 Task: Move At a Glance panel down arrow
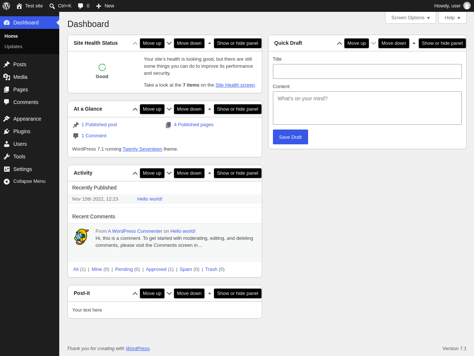pyautogui.click(x=169, y=109)
